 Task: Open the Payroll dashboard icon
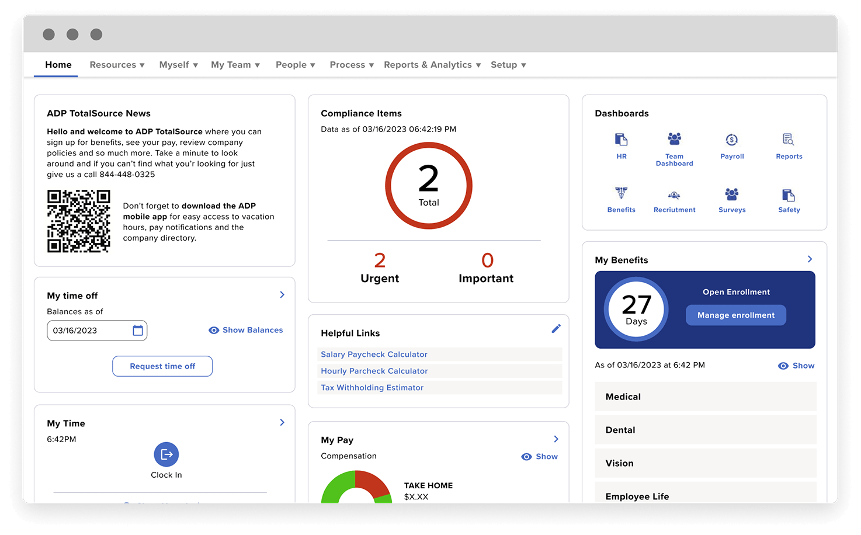731,140
